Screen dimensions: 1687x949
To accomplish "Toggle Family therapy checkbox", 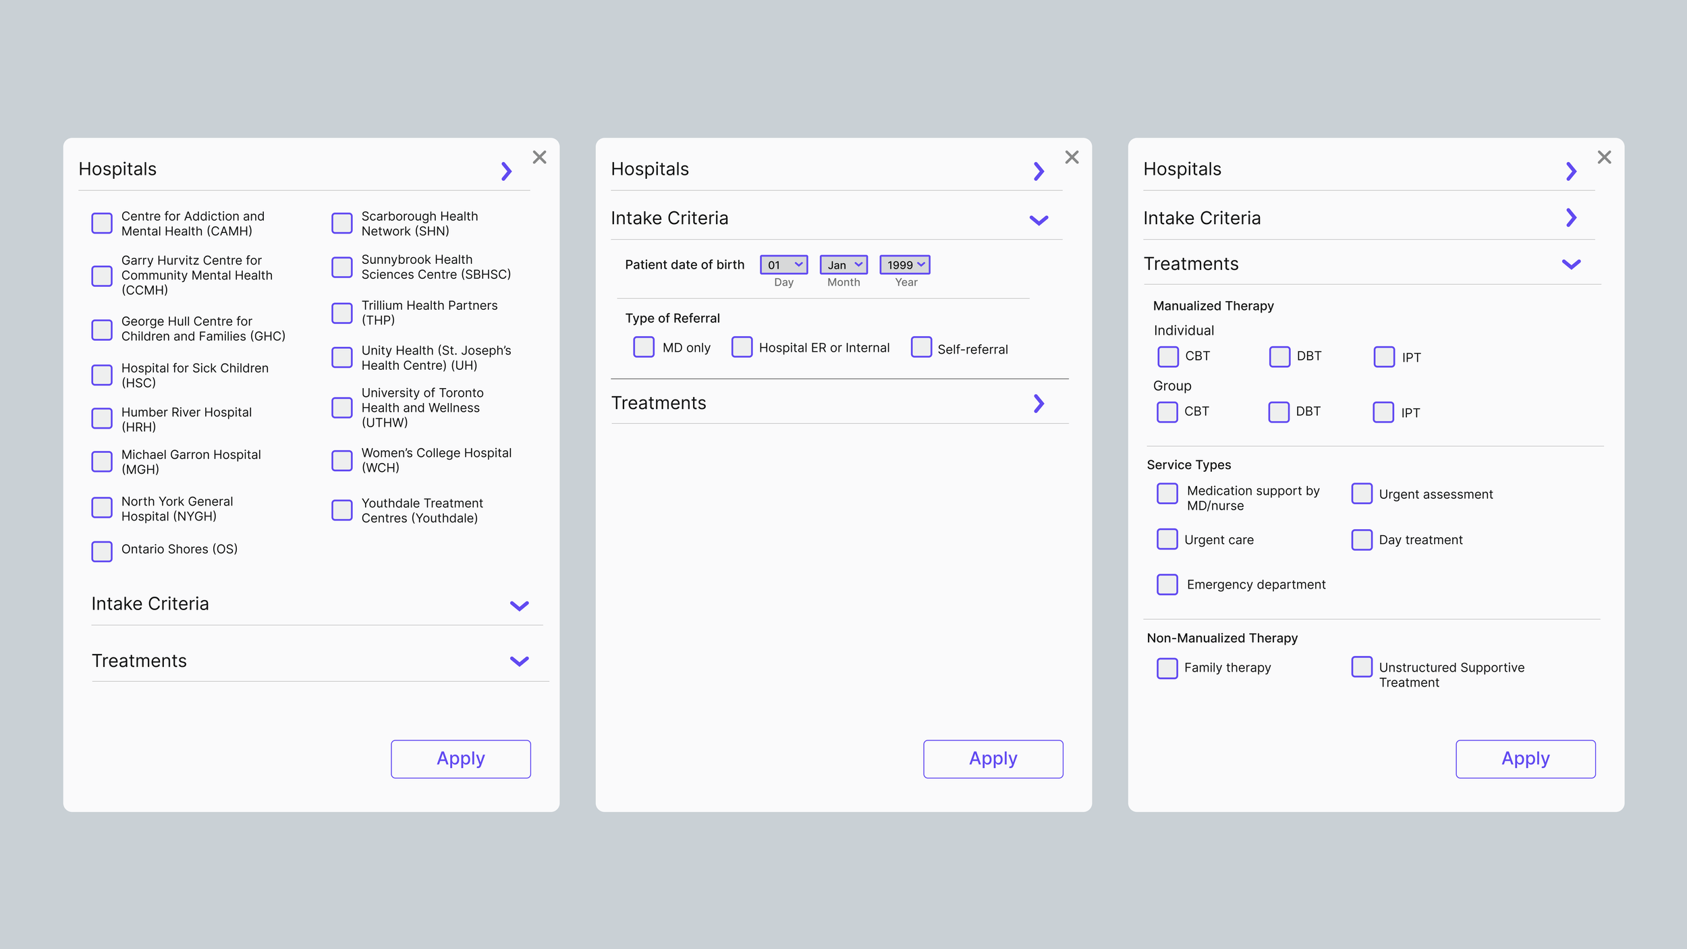I will (x=1167, y=668).
